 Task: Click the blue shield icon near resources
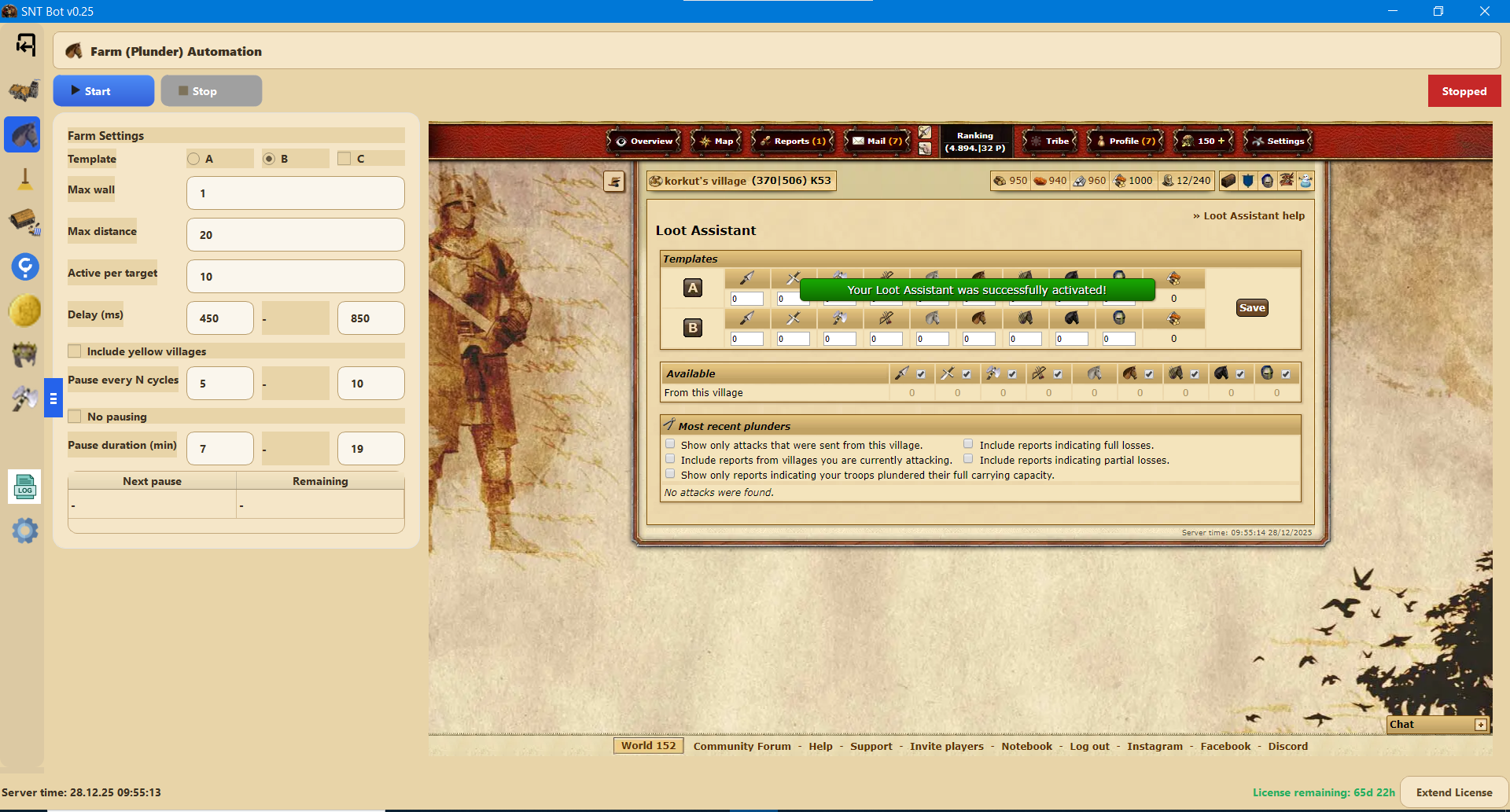click(1247, 181)
